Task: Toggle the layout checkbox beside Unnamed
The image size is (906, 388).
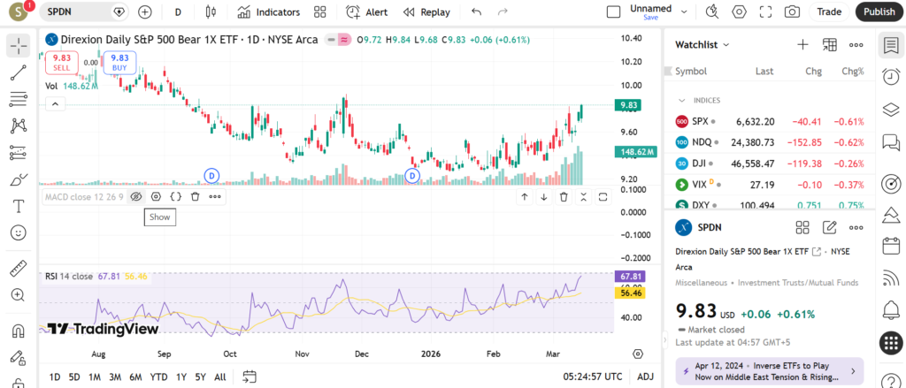Action: [613, 11]
